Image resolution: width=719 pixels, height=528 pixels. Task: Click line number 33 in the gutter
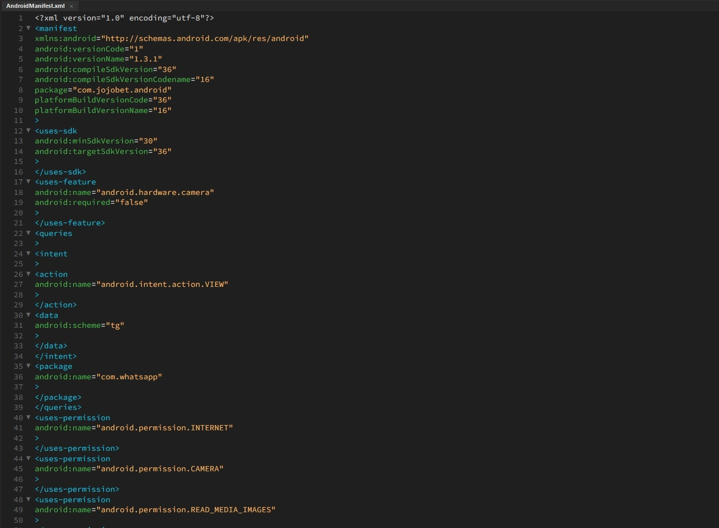pos(18,346)
